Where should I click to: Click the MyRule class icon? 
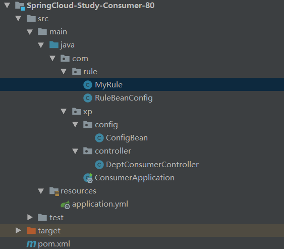[x=88, y=85]
